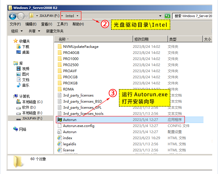Open the 共享 (Share) dropdown menu
This screenshot has height=174, width=218.
click(34, 31)
